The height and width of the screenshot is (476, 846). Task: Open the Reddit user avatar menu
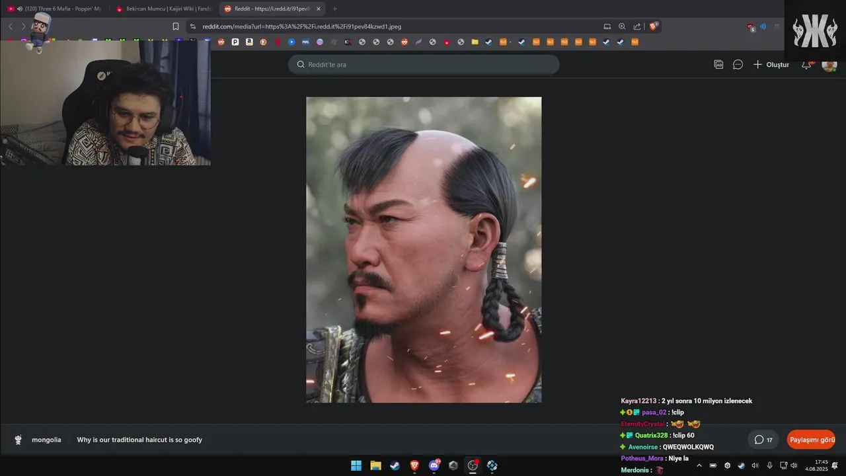tap(829, 64)
